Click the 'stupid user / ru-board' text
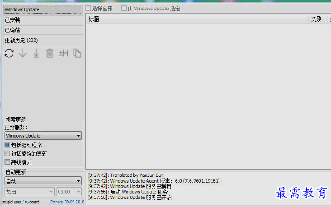This screenshot has width=331, height=207. (21, 202)
